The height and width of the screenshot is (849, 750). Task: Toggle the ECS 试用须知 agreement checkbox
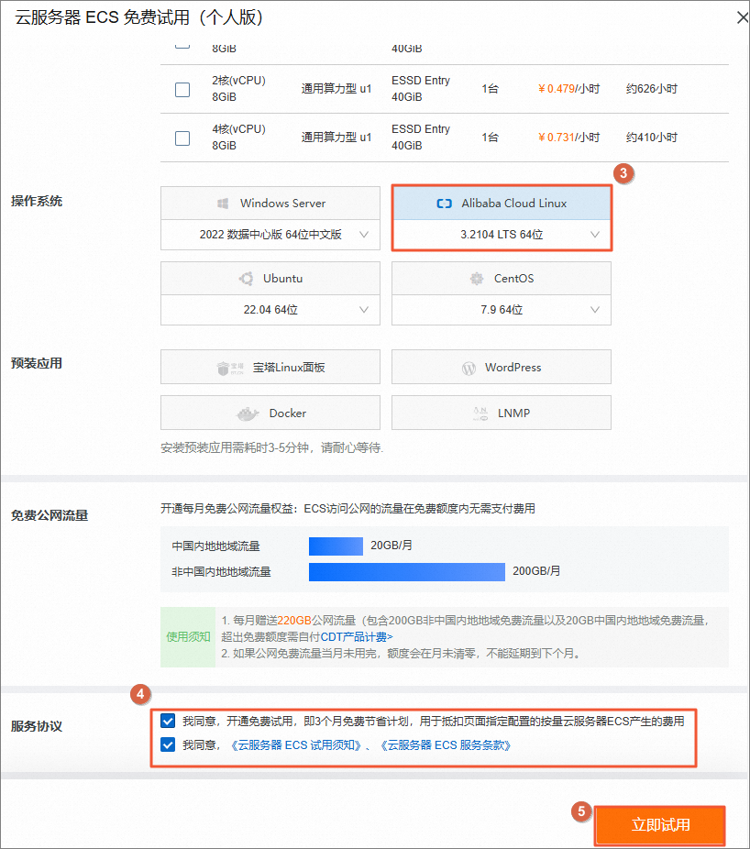pos(168,745)
